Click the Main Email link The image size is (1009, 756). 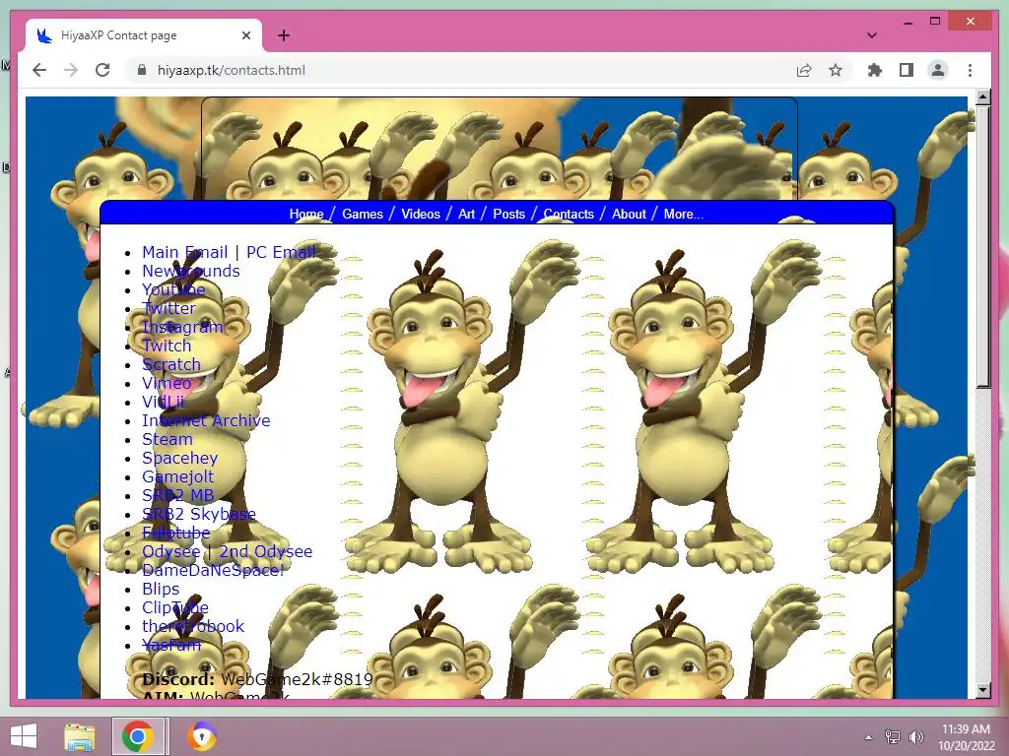[184, 252]
